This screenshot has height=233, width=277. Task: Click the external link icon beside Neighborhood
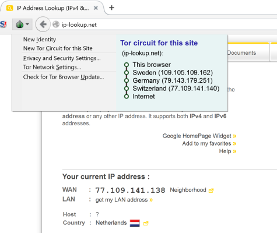click(211, 190)
